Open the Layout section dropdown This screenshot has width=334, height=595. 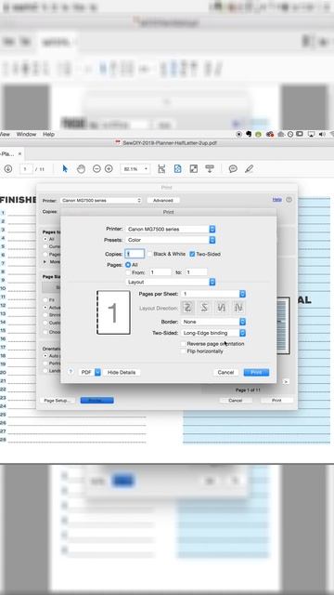click(171, 282)
